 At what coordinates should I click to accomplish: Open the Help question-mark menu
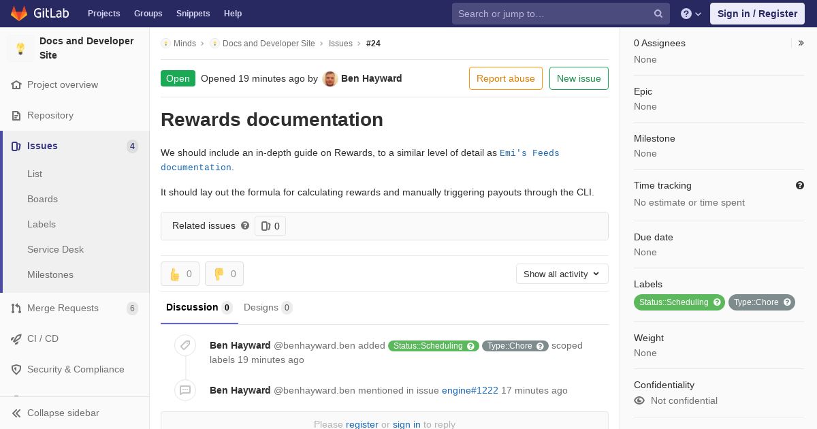click(x=691, y=14)
